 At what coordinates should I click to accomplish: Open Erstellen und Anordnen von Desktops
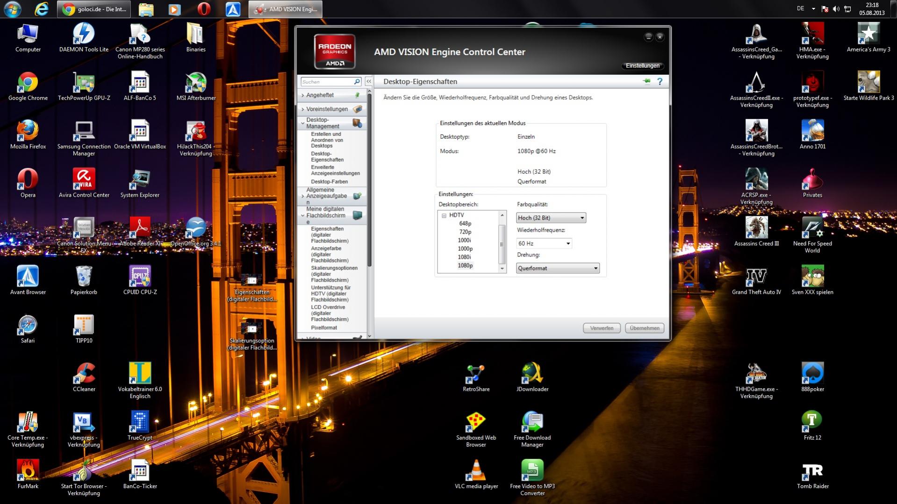click(x=327, y=140)
